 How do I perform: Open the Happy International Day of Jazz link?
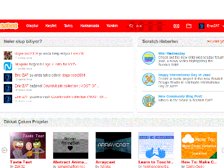(184, 75)
